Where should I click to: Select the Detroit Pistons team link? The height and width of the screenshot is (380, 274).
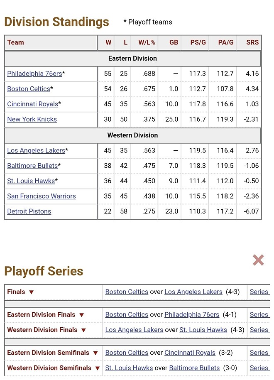(29, 211)
